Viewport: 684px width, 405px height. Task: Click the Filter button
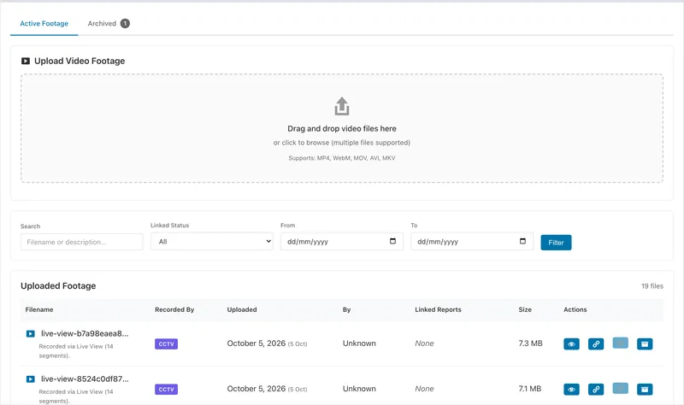click(556, 243)
